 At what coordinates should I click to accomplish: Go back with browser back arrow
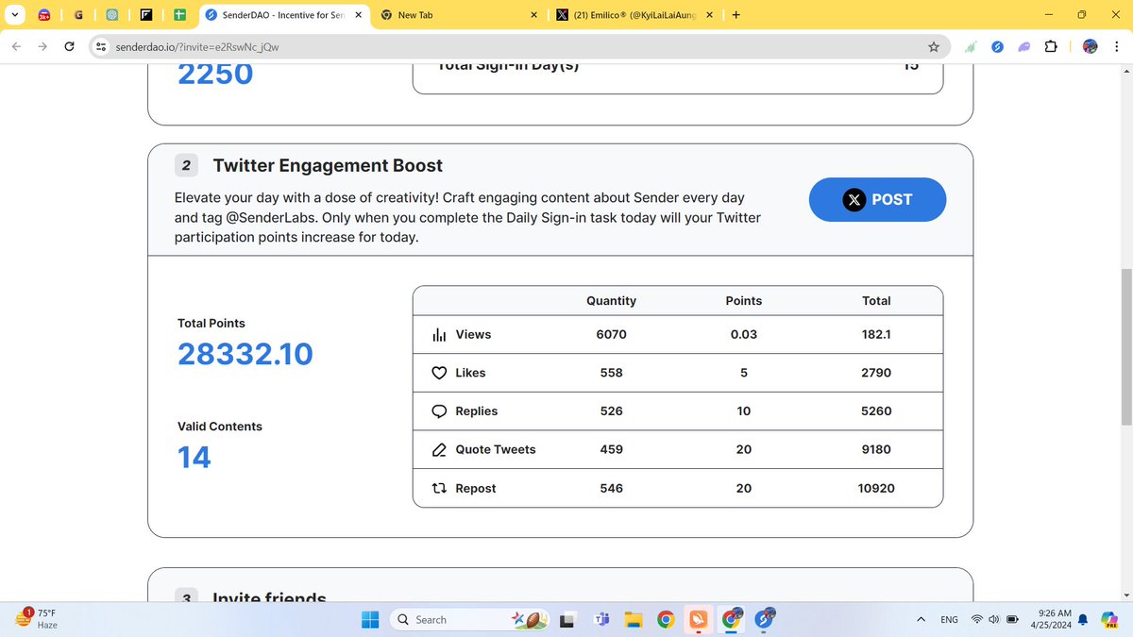(x=16, y=47)
